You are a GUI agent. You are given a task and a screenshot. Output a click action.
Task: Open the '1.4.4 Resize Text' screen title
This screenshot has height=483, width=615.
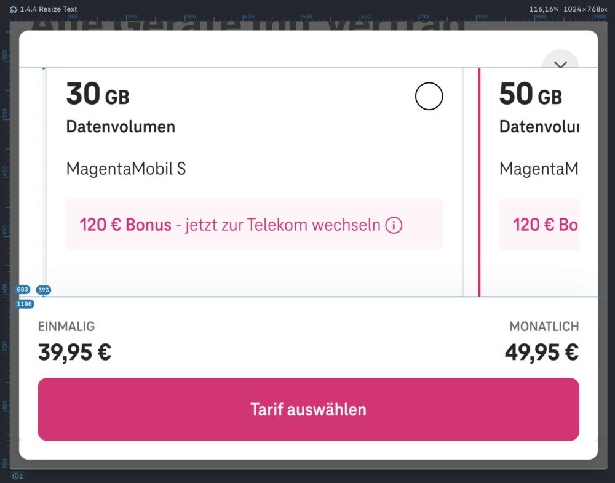pyautogui.click(x=47, y=9)
